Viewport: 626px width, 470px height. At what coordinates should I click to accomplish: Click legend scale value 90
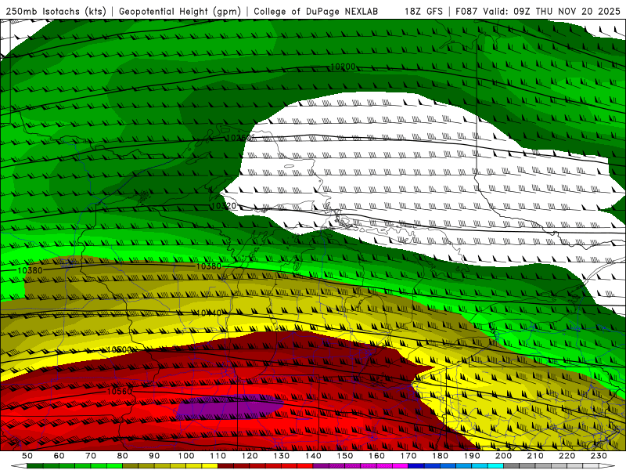[154, 456]
